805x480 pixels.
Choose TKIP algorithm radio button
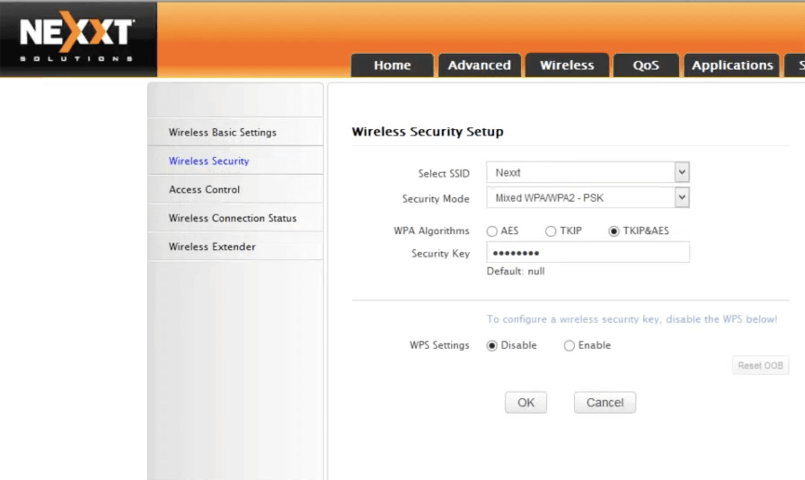click(x=551, y=231)
